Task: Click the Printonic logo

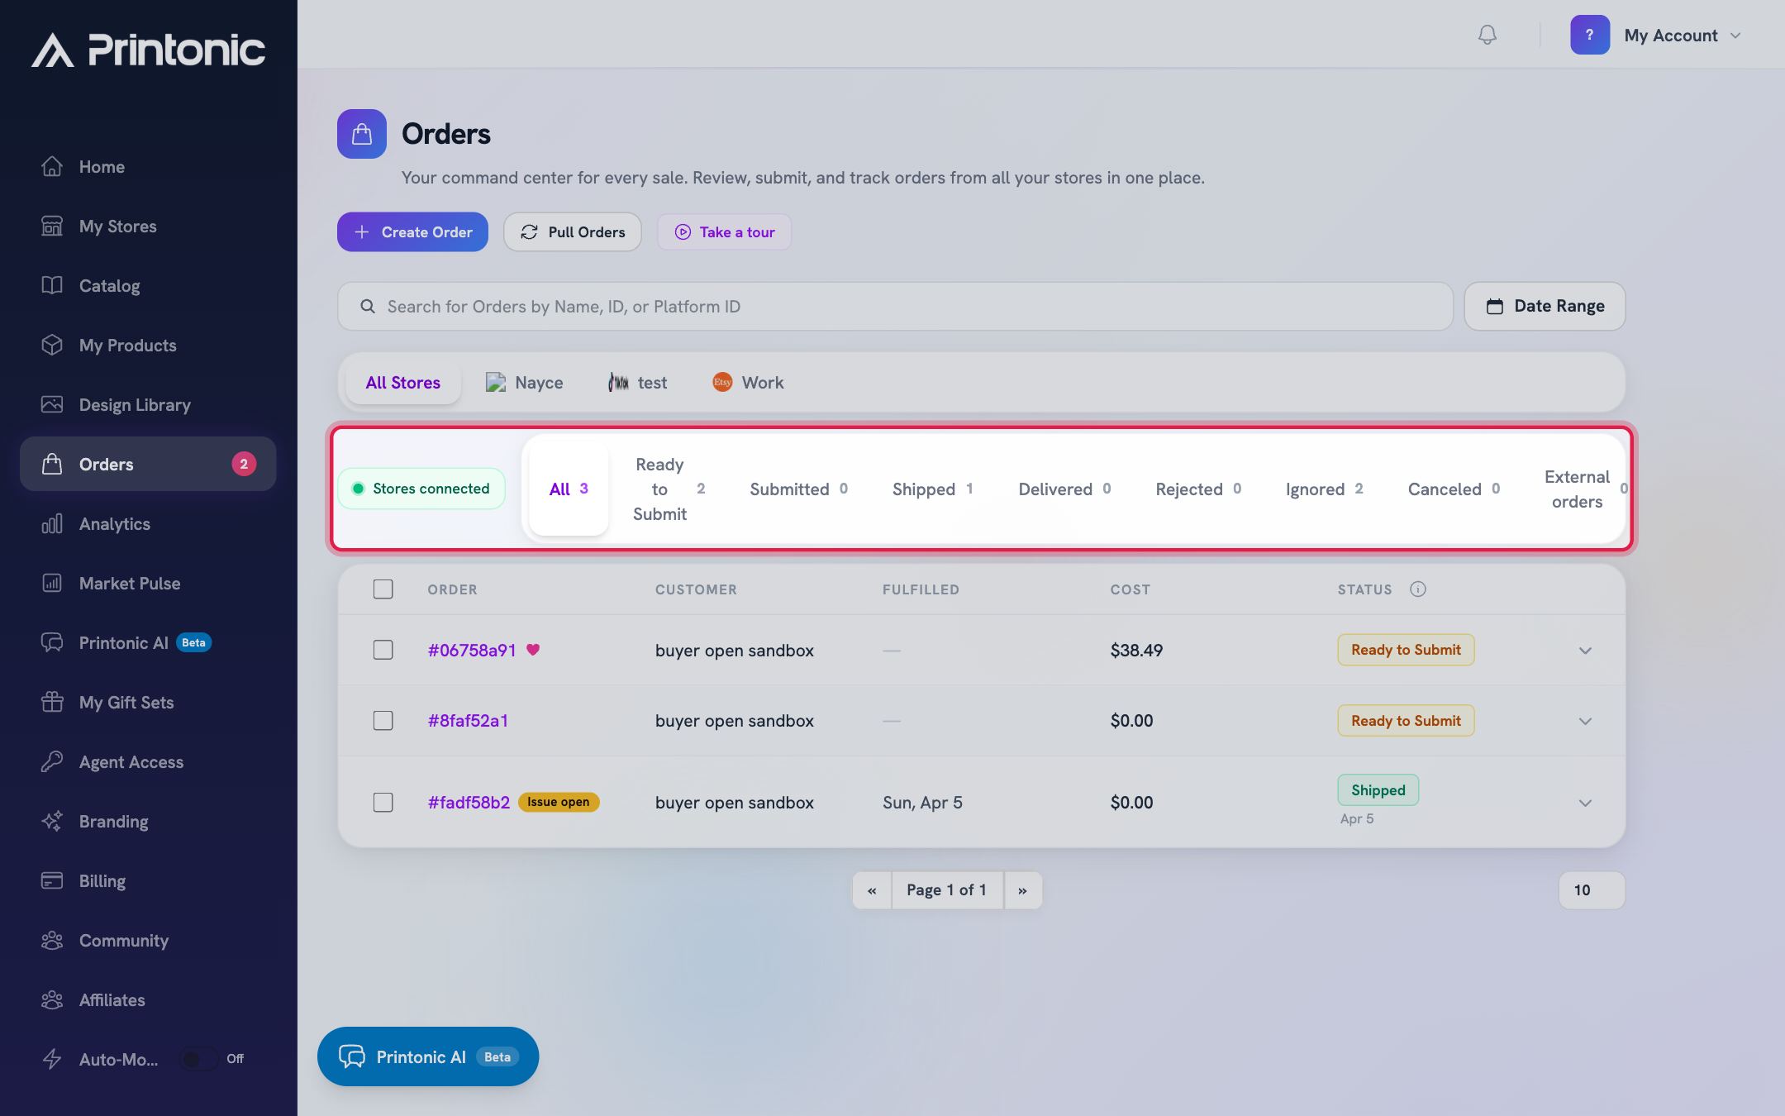Action: coord(149,50)
